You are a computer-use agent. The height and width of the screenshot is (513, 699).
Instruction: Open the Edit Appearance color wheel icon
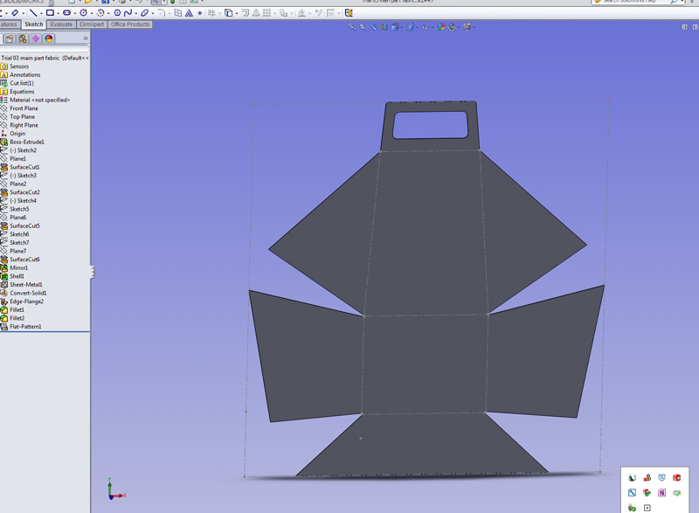pyautogui.click(x=441, y=27)
